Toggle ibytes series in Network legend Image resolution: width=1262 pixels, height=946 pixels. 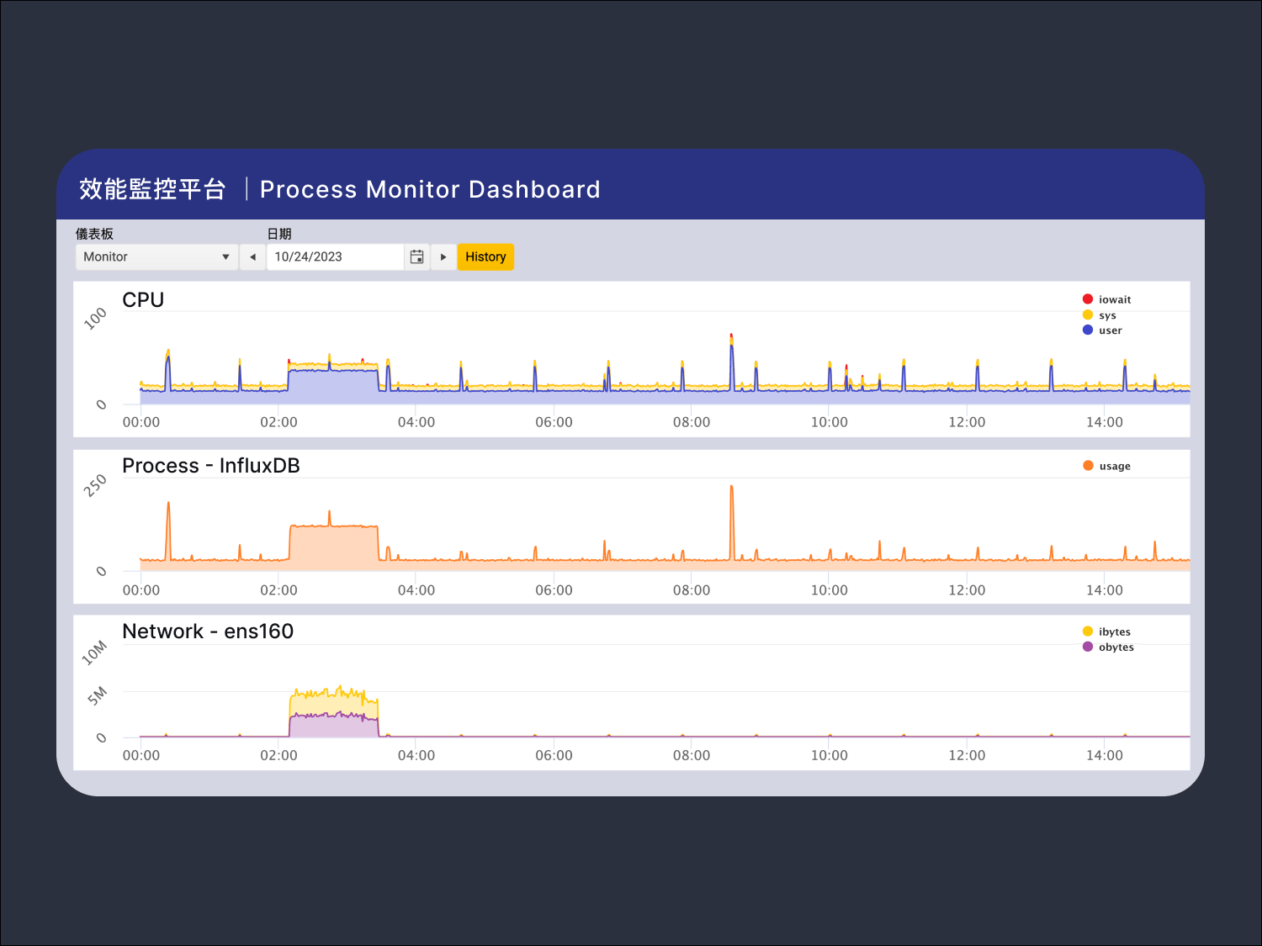coord(1114,632)
